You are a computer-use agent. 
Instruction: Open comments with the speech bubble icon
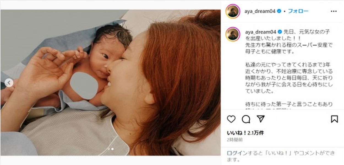[246, 119]
